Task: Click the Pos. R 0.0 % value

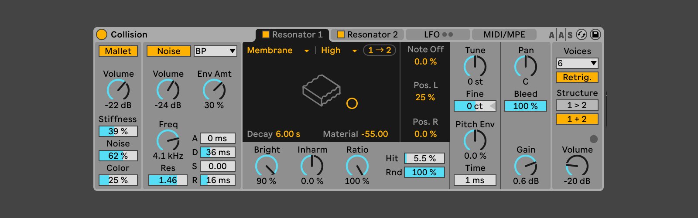Action: pos(425,134)
